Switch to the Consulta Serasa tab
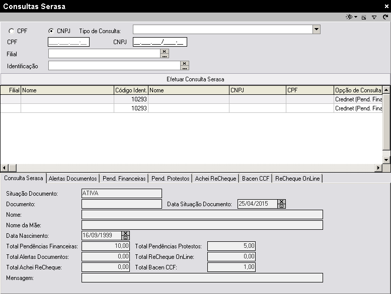Screen dimensions: 391x294 pyautogui.click(x=24, y=178)
